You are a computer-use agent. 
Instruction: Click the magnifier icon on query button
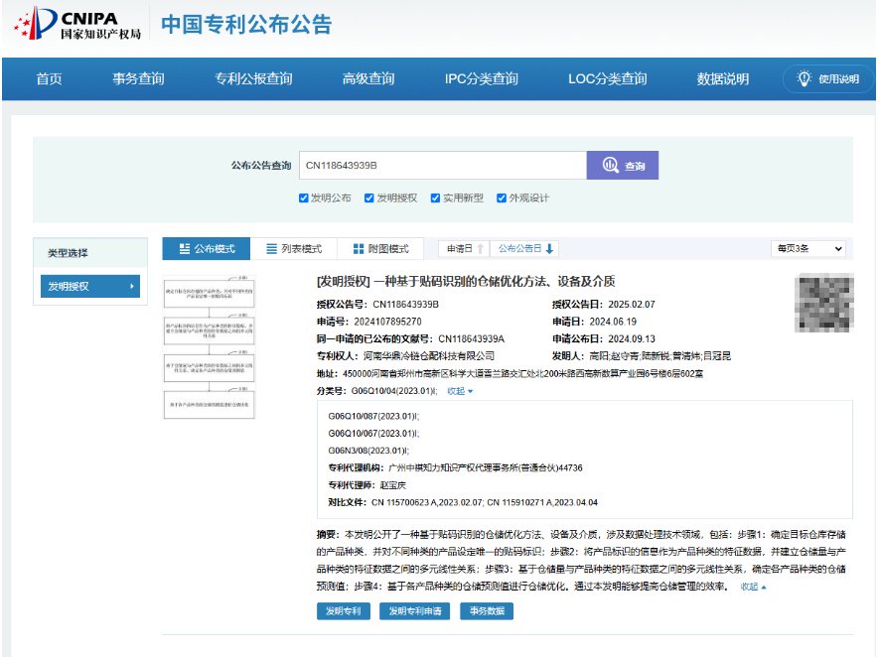(610, 165)
